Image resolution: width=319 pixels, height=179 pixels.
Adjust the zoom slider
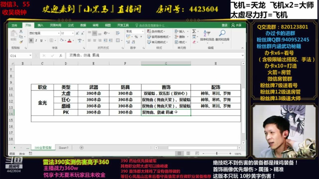tap(217, 153)
